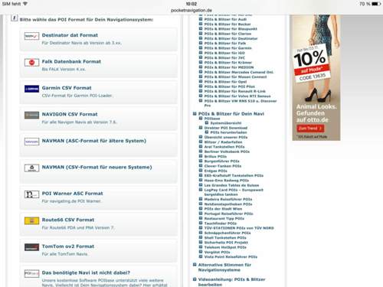Viewport: 383px width, 287px height.
Task: Collapse the 'POIs & Blitzer für Dein Navi' section
Action: pos(195,114)
